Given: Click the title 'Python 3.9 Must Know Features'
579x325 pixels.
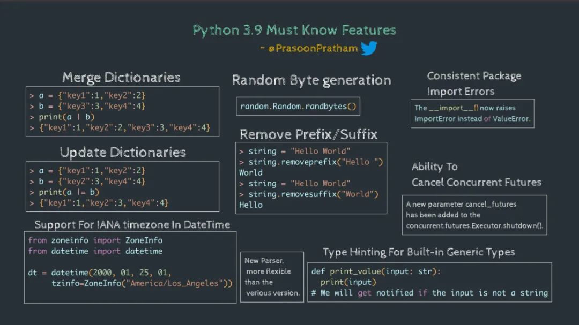Looking at the screenshot, I should 294,30.
